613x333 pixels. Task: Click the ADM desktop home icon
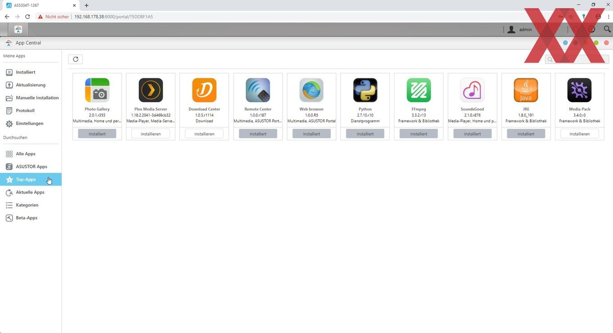18,29
